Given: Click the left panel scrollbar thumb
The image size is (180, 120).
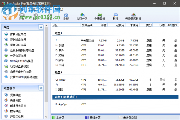Looking at the screenshot, I should (x=46, y=65).
